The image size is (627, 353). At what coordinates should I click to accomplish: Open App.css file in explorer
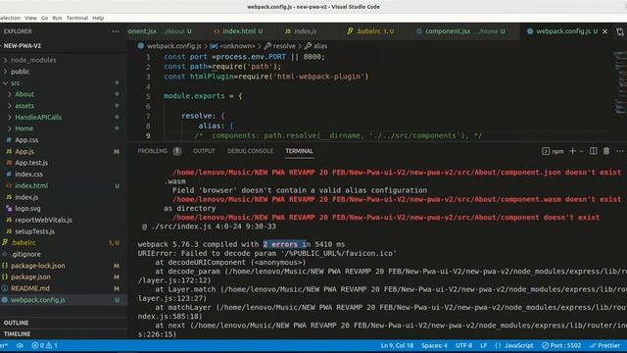(x=26, y=140)
